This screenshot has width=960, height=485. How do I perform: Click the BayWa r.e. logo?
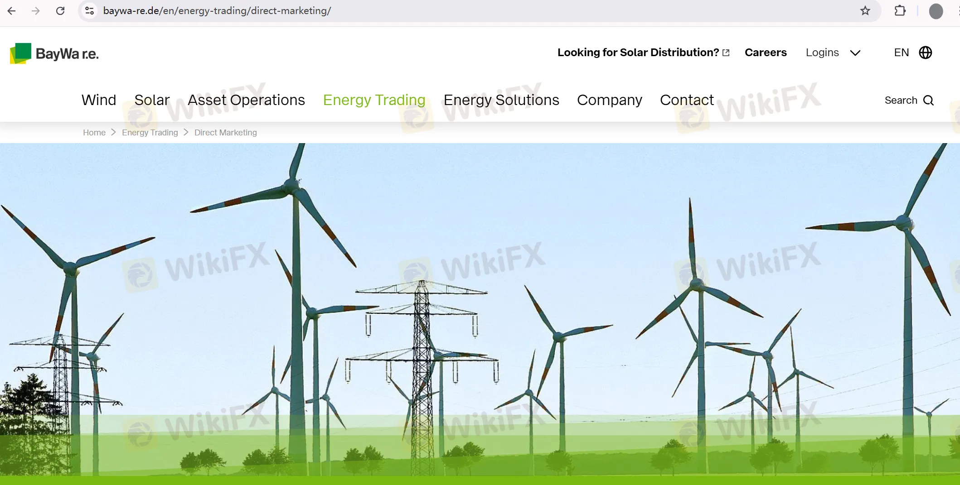point(54,53)
